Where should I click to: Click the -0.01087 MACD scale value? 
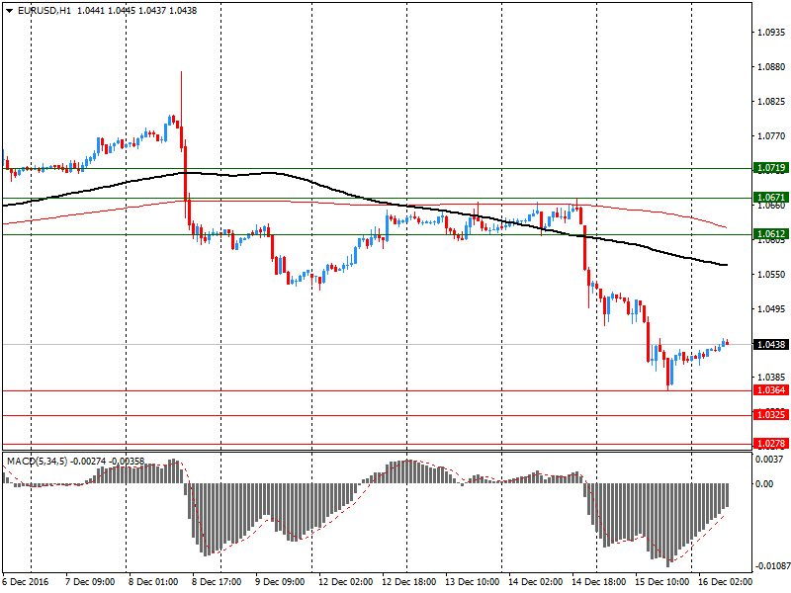tap(772, 566)
